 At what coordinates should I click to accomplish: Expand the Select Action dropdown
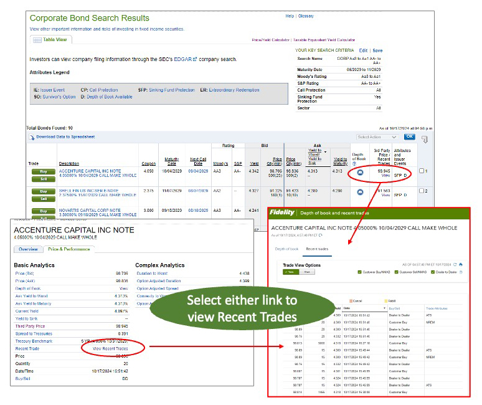point(377,137)
